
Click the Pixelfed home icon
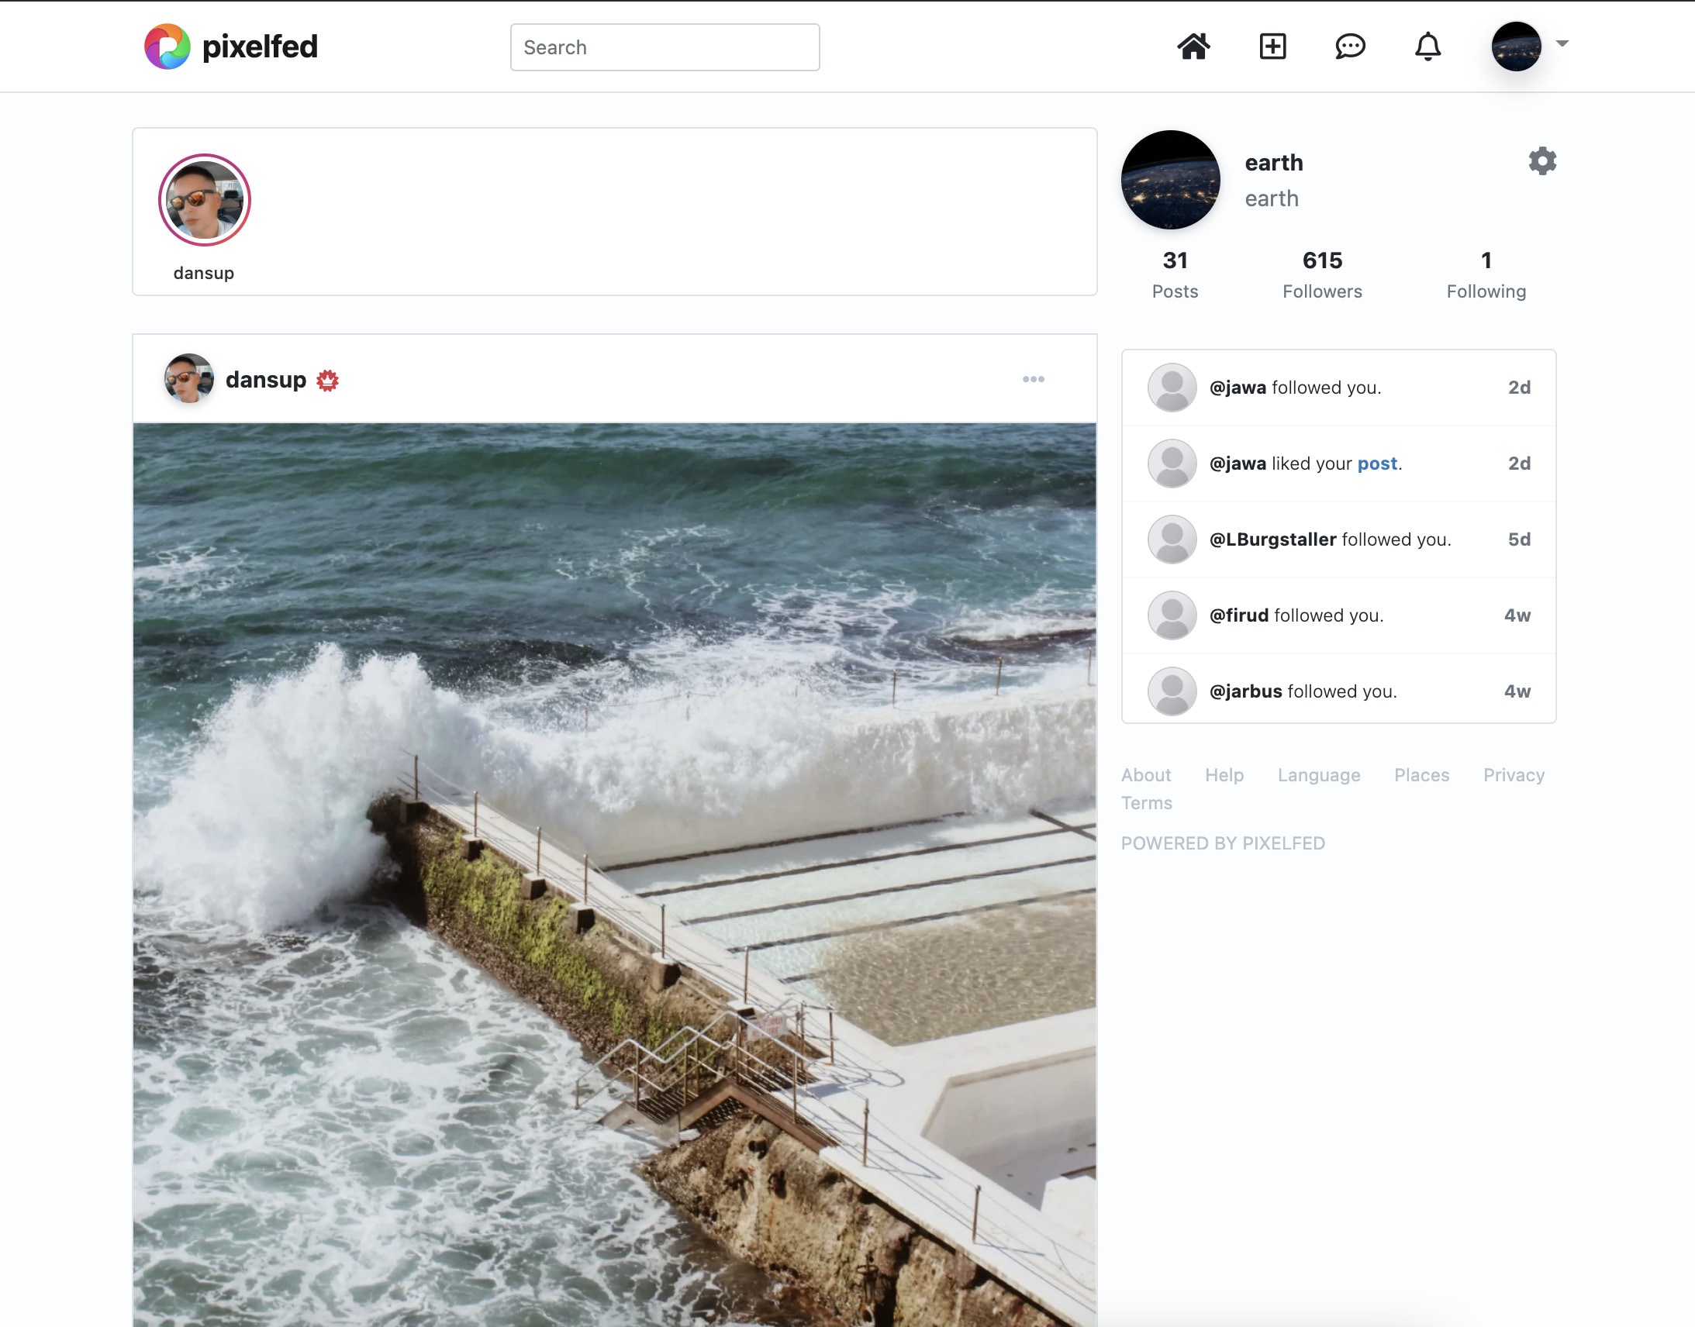pos(1192,46)
